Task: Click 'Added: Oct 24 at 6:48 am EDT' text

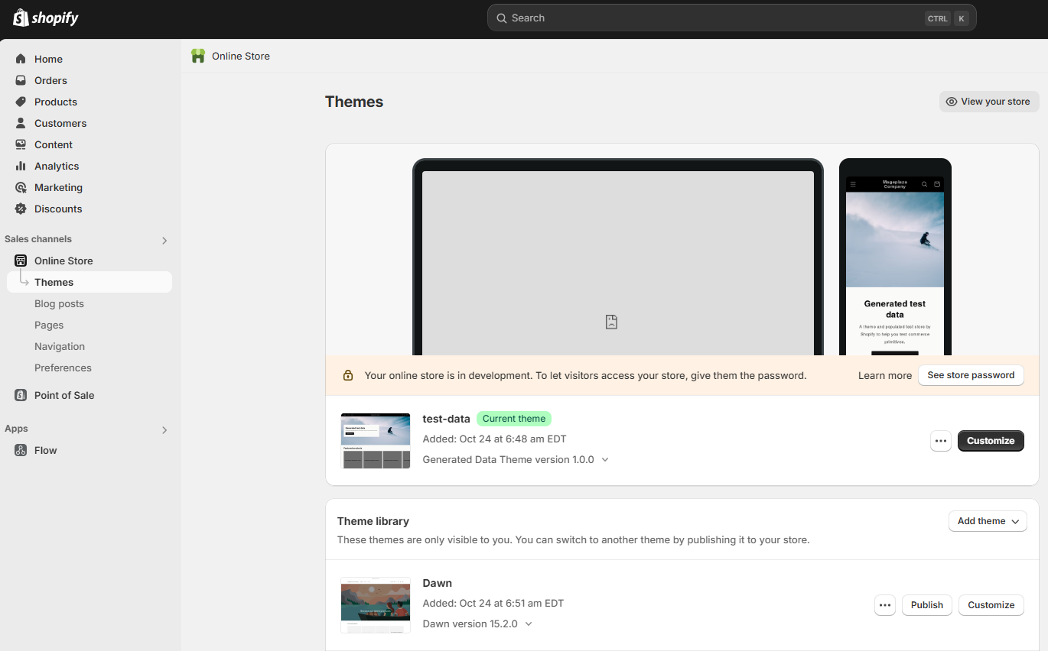Action: pyautogui.click(x=494, y=439)
